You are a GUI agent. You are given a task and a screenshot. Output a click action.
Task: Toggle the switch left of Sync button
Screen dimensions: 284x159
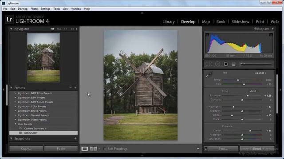pyautogui.click(x=206, y=149)
